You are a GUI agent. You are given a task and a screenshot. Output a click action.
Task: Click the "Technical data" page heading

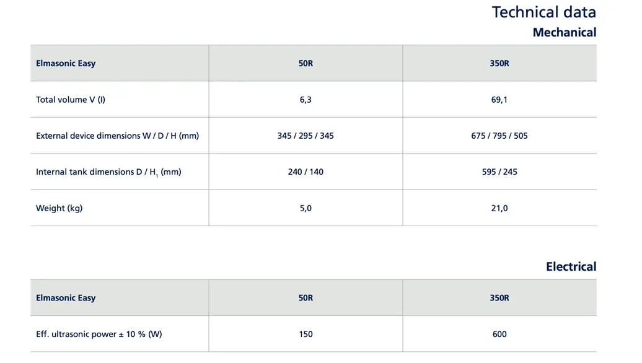(x=543, y=12)
